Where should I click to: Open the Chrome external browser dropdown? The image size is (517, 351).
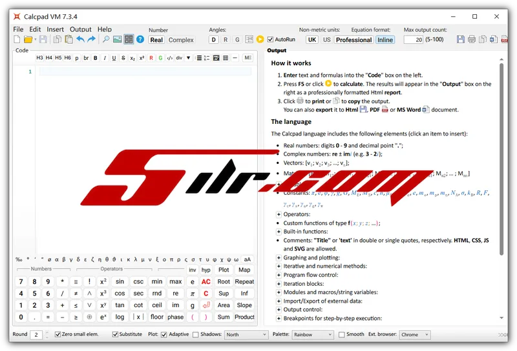tap(415, 334)
